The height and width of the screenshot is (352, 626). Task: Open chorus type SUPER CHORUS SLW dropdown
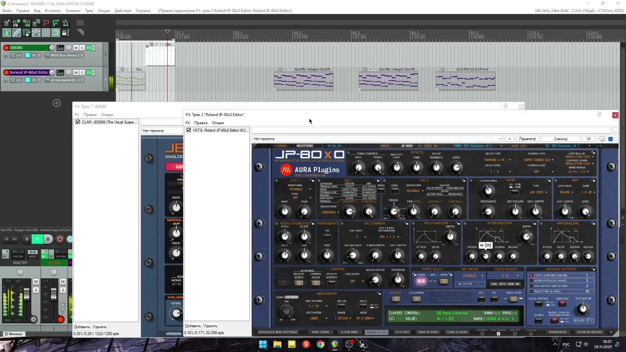[x=539, y=160]
